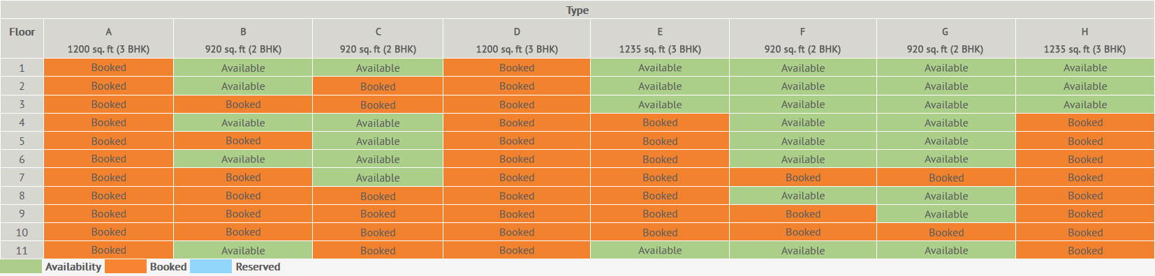The height and width of the screenshot is (276, 1155).
Task: Select Available cell for type E floor 11
Action: click(660, 250)
